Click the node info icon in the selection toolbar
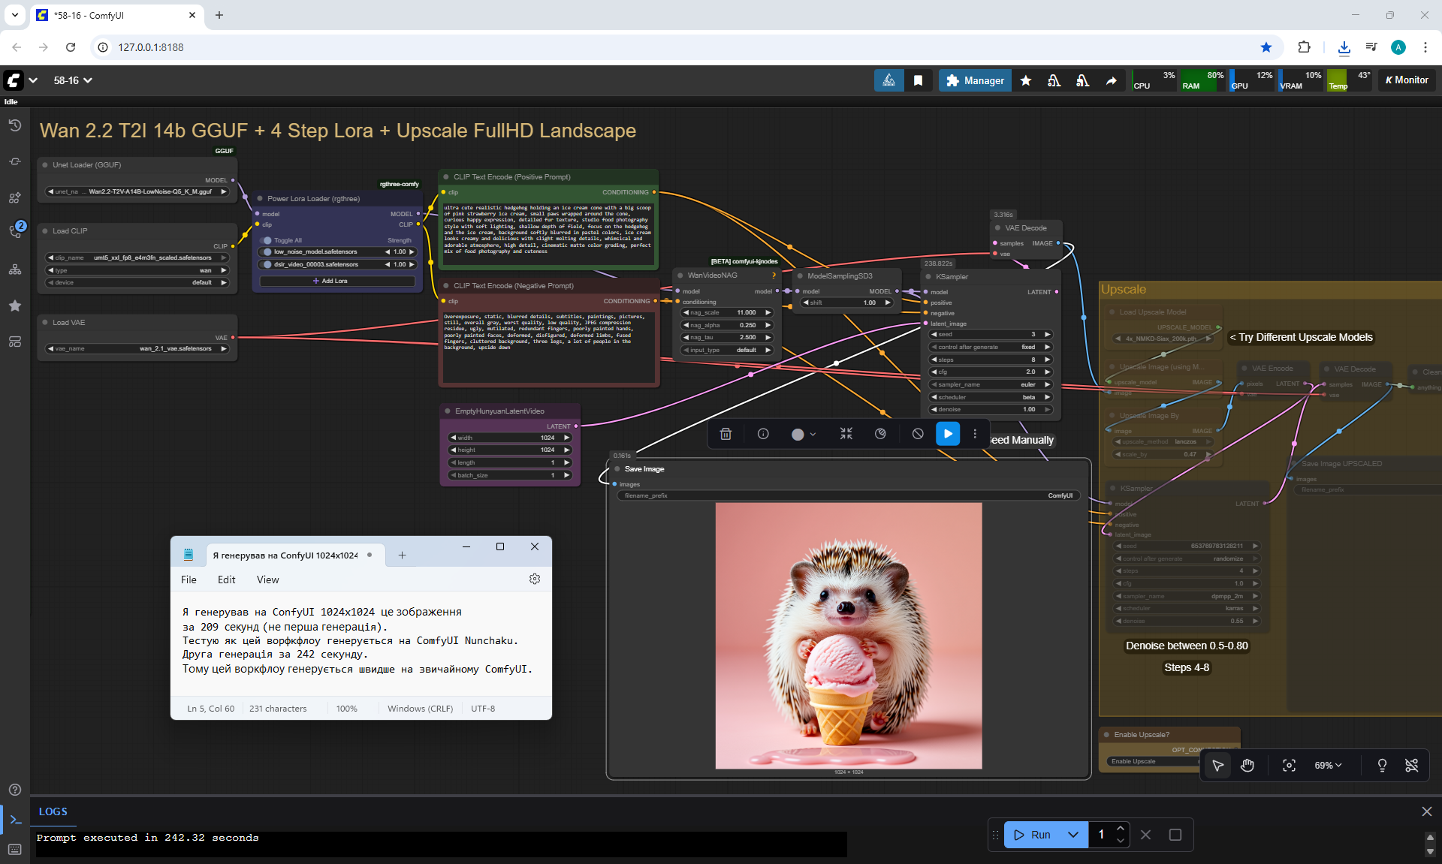The height and width of the screenshot is (864, 1442). coord(763,434)
